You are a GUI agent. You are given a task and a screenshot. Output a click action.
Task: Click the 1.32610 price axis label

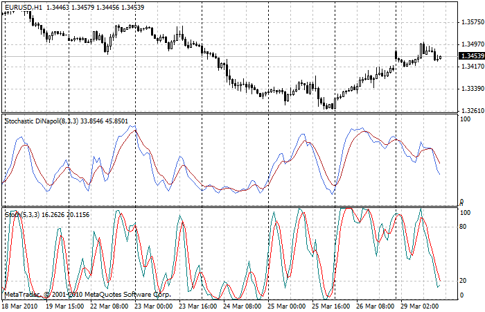coord(471,111)
